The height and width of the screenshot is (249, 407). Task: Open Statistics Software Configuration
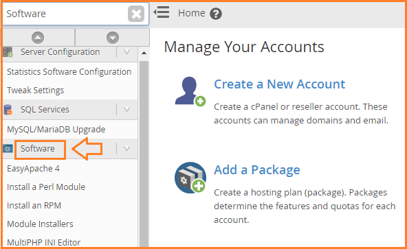[x=69, y=72]
